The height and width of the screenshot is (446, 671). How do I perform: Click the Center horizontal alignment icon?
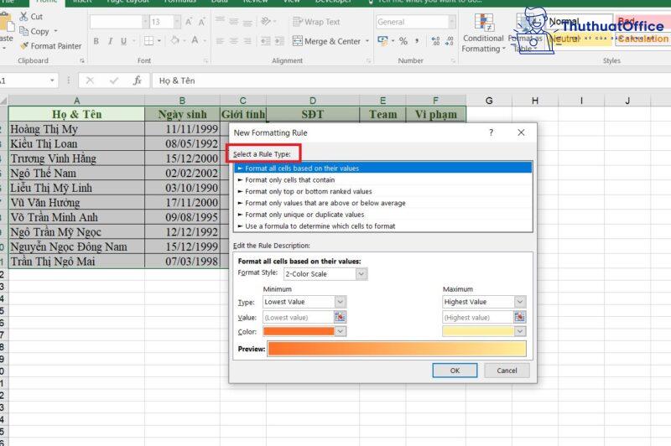tap(234, 41)
